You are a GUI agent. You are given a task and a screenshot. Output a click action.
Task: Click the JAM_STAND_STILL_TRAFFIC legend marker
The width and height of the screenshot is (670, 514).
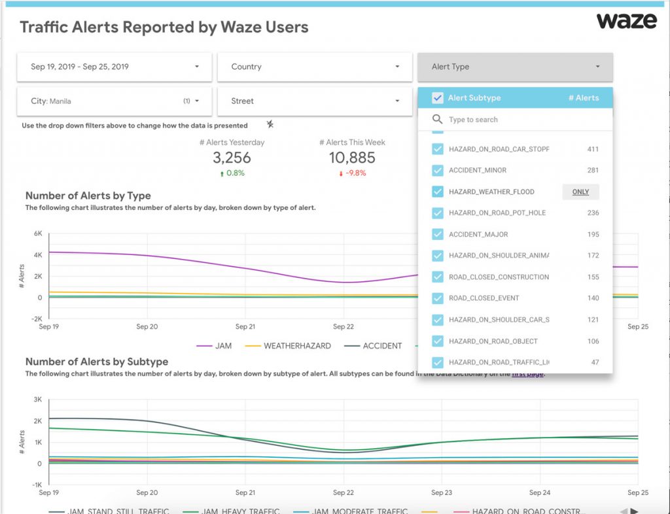pos(56,511)
